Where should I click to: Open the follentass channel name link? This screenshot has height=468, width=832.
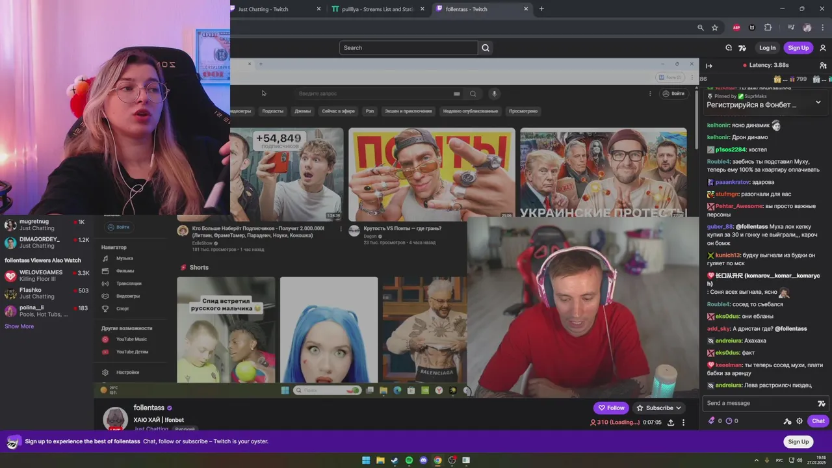click(x=149, y=408)
